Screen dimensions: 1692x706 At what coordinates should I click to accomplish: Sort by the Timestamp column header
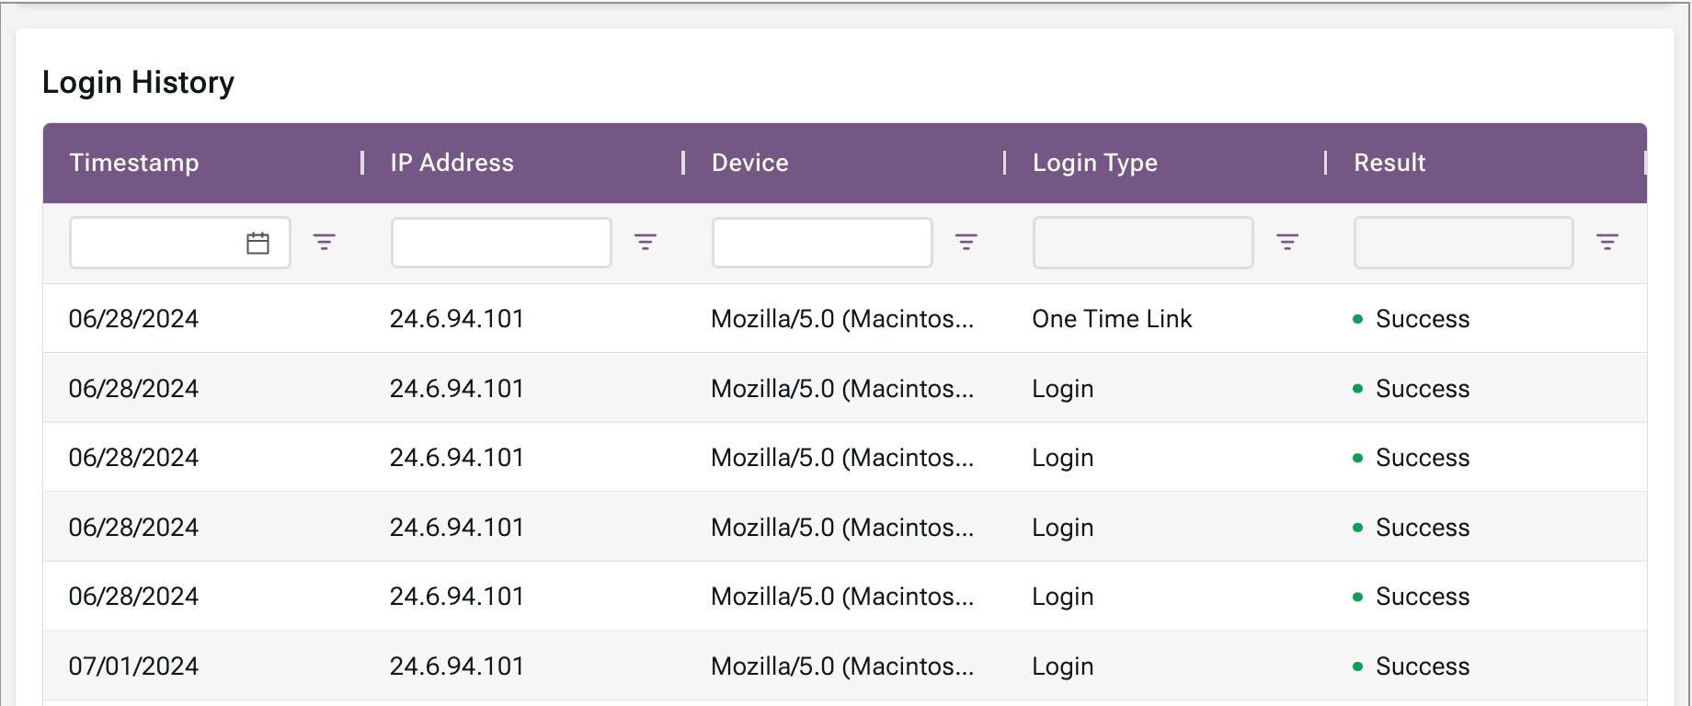tap(134, 163)
